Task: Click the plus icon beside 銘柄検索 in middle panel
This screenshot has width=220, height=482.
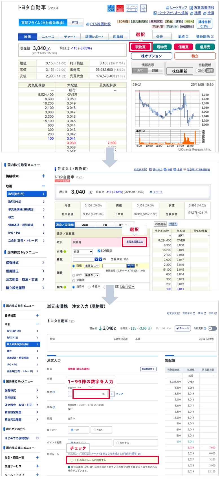Action: point(43,176)
